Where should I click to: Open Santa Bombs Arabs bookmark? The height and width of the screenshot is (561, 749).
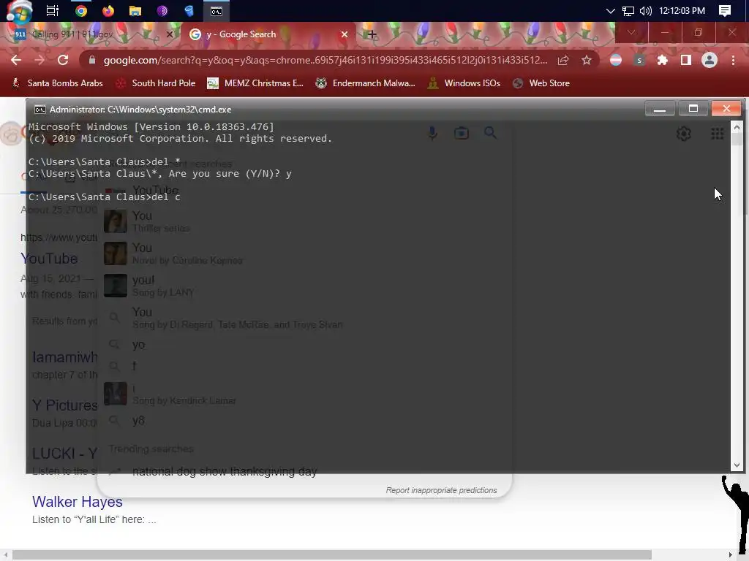[57, 83]
